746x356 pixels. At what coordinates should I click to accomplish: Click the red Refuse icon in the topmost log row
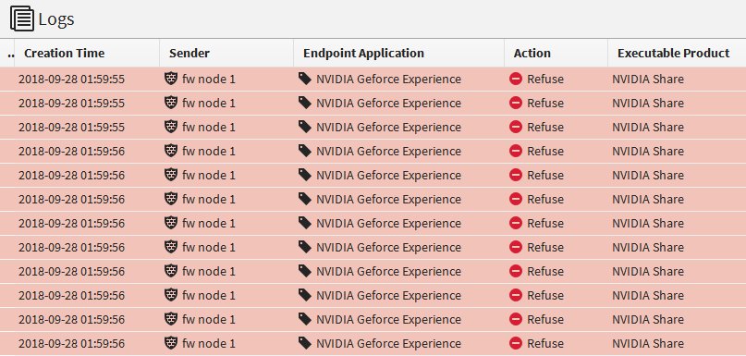516,79
